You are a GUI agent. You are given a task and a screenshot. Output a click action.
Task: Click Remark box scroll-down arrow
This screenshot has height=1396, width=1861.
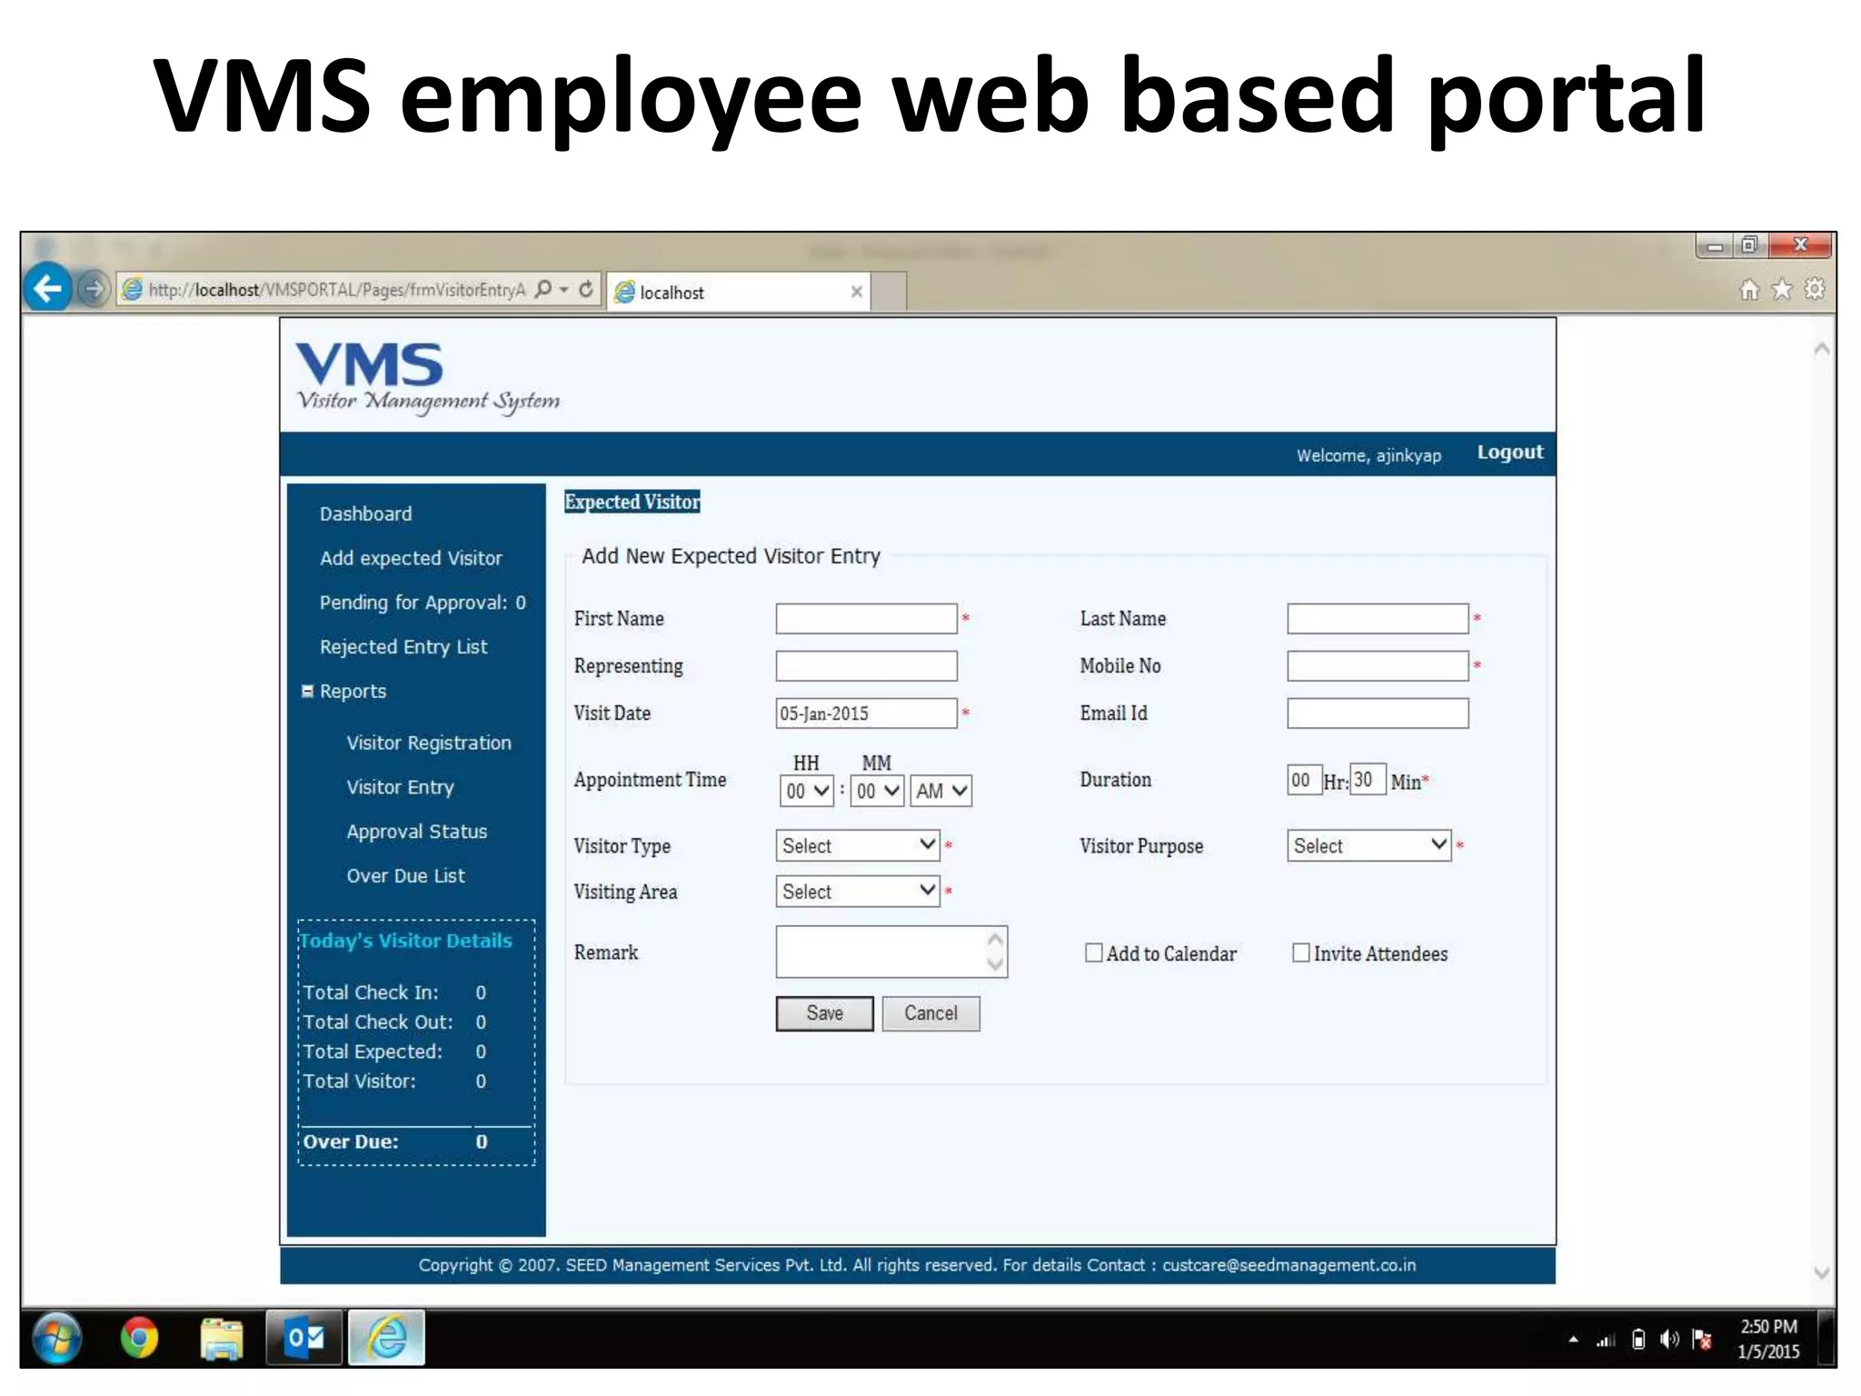tap(996, 963)
